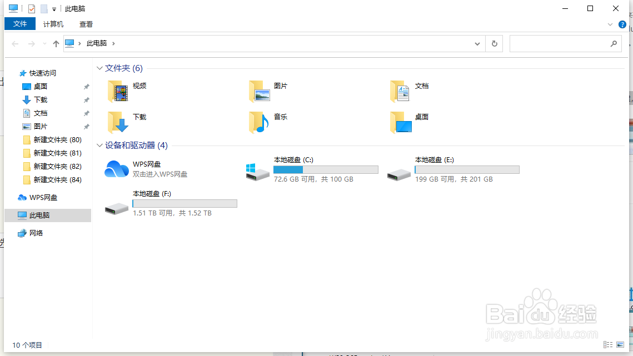Click 双击进入WPS网盘 subtitle text
Image resolution: width=633 pixels, height=356 pixels.
[160, 174]
